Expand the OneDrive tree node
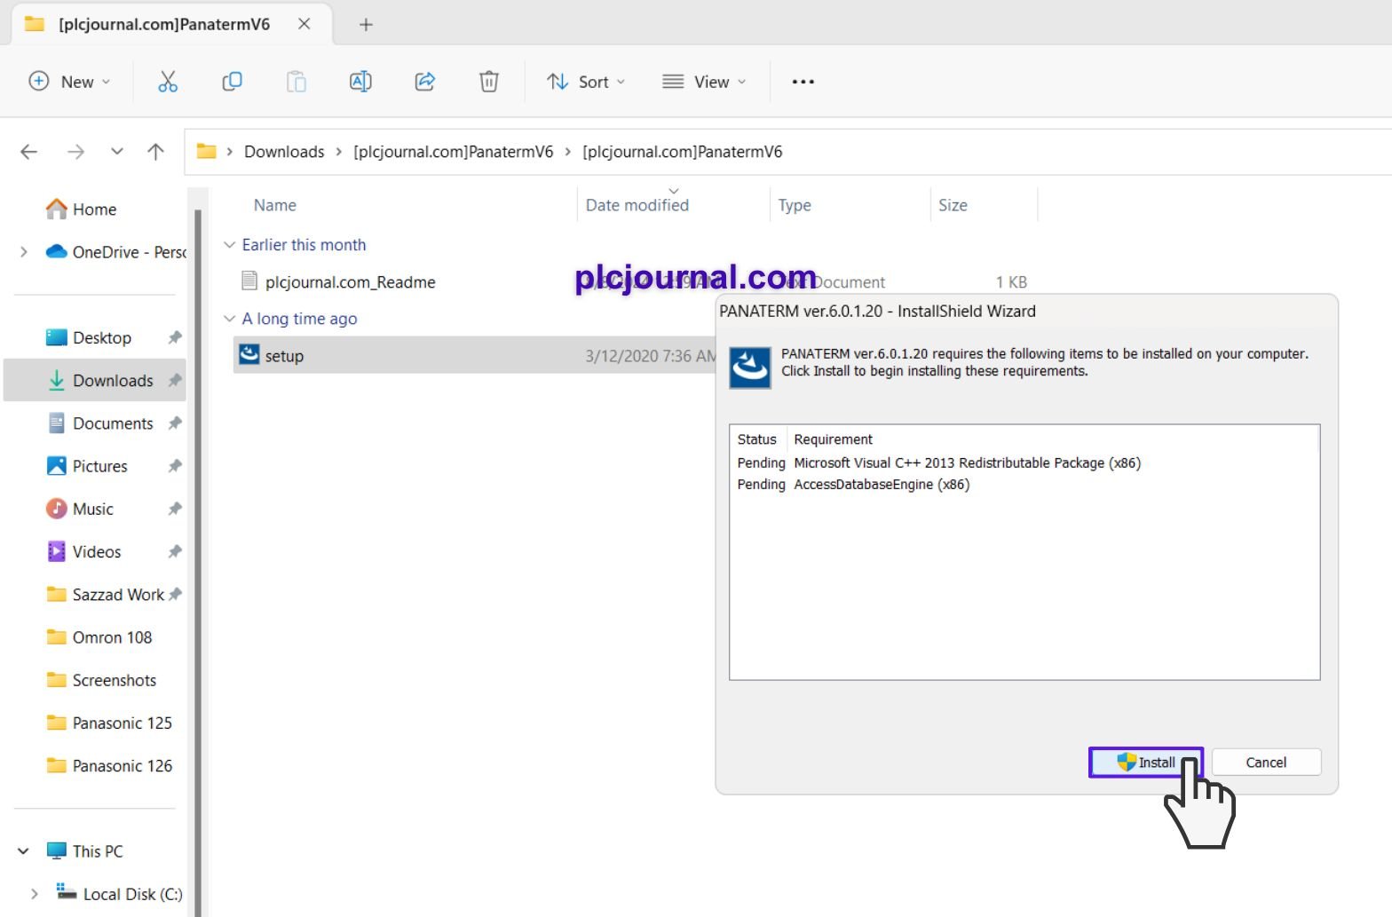The height and width of the screenshot is (917, 1392). [x=24, y=252]
